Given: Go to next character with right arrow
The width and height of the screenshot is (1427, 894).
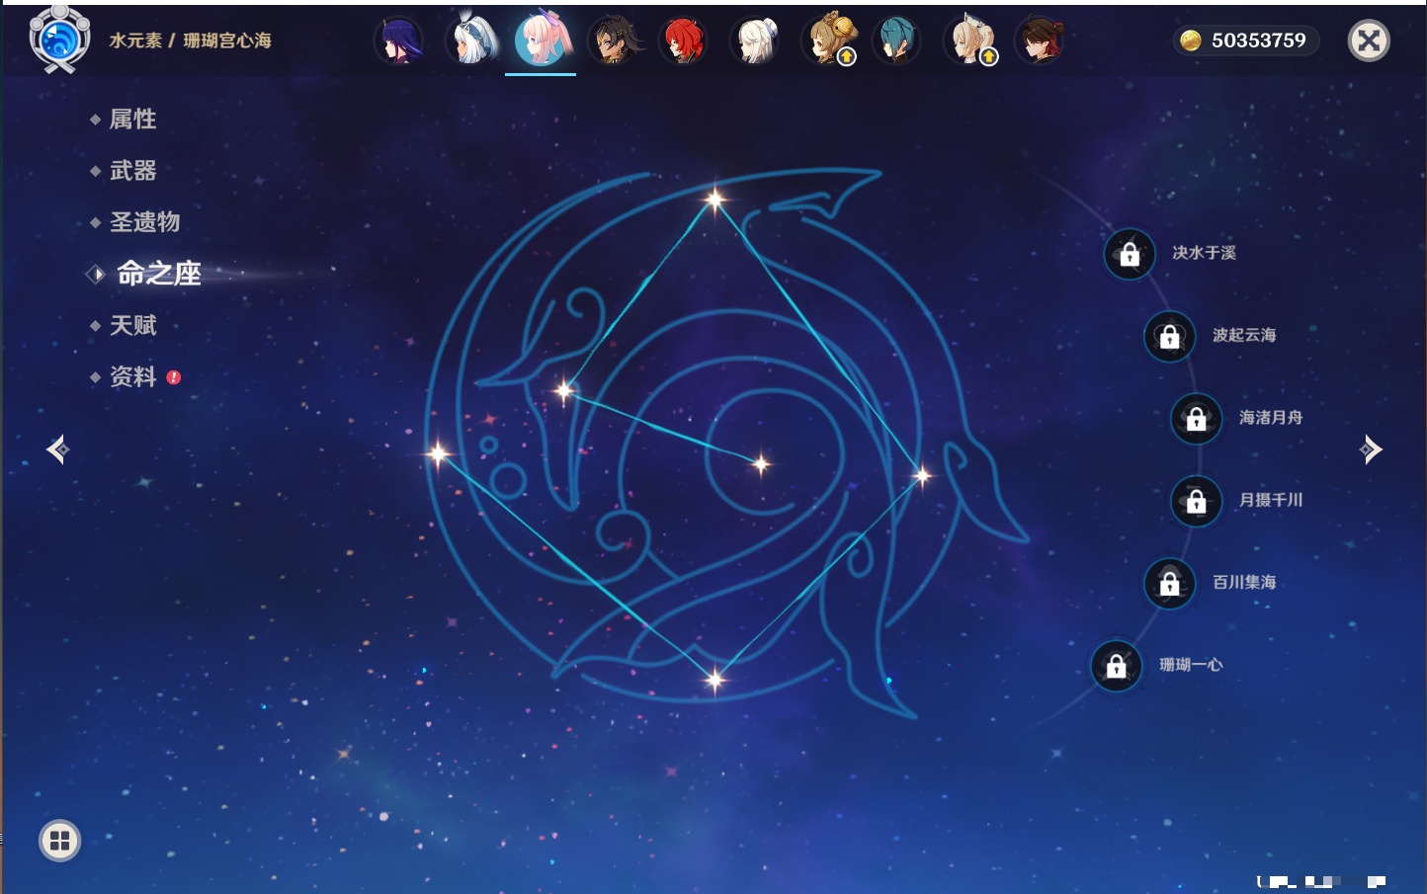Looking at the screenshot, I should coord(1371,449).
